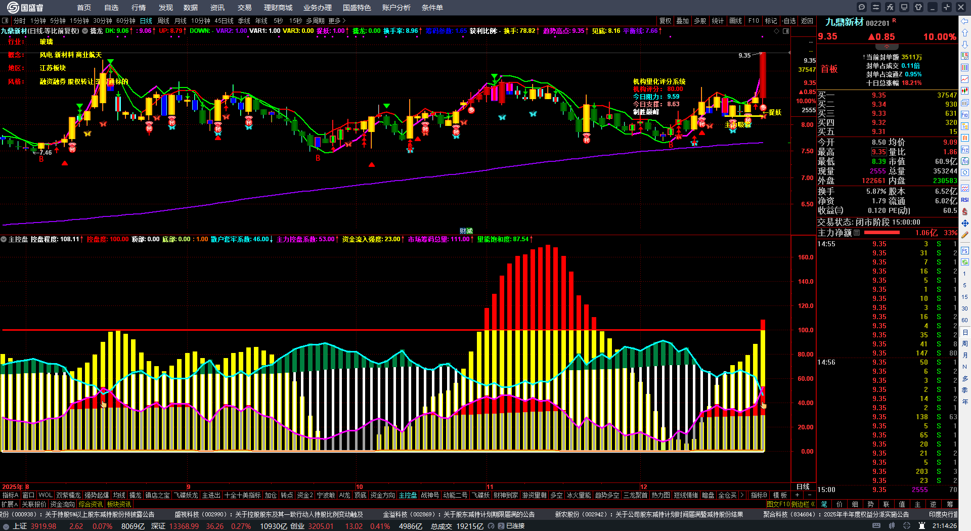Toggle 复权 price adjustment

[665, 21]
